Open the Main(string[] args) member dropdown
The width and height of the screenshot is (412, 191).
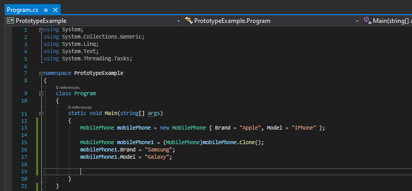387,21
